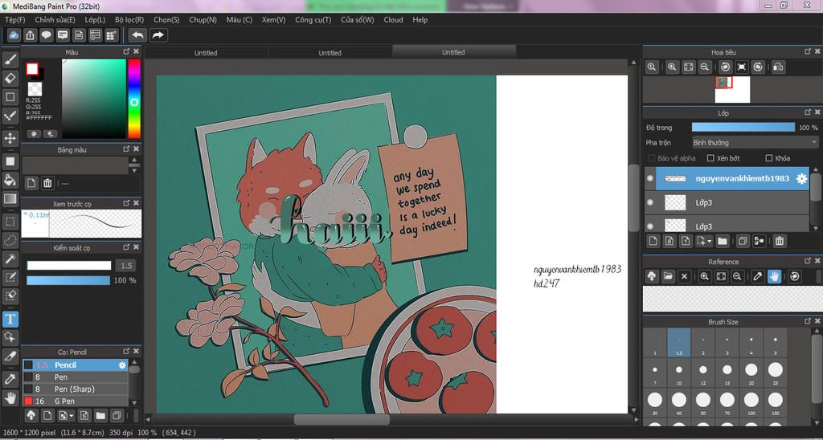Create a new layer folder
Image resolution: width=823 pixels, height=440 pixels.
723,241
